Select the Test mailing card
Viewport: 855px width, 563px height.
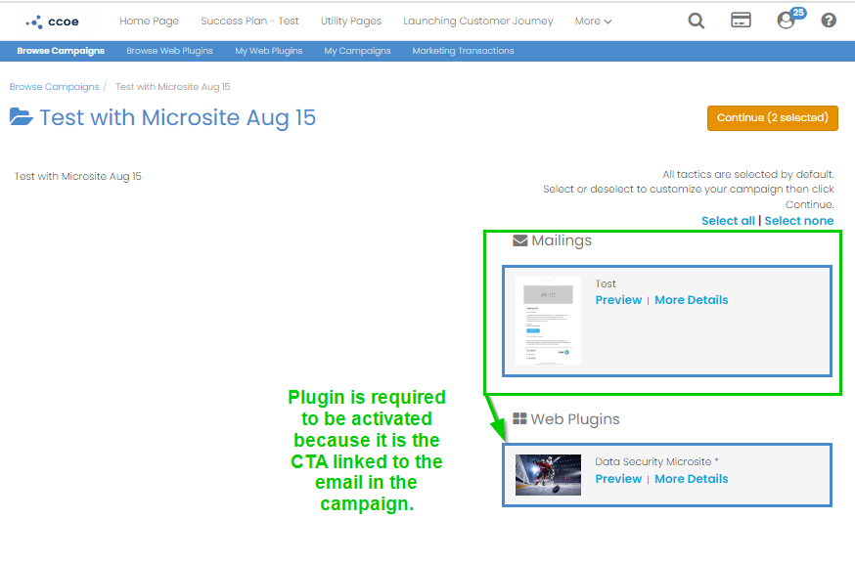[667, 321]
